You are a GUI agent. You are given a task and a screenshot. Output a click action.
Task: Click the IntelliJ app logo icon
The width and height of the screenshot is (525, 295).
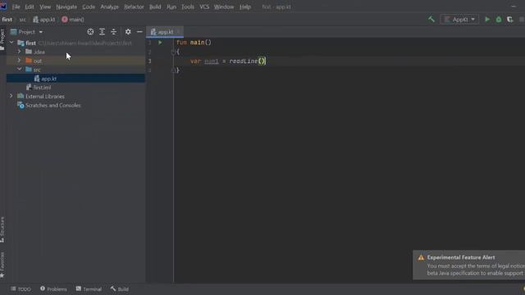3,6
